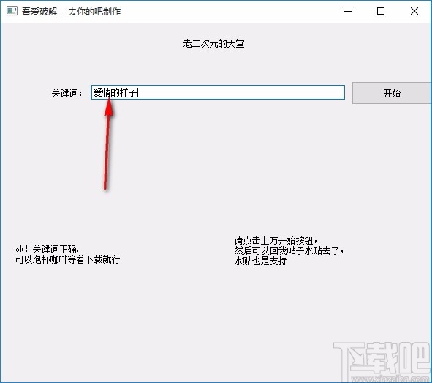Click the 'ok! 关键词正确' status text
Screen dimensions: 432x383
click(x=47, y=249)
